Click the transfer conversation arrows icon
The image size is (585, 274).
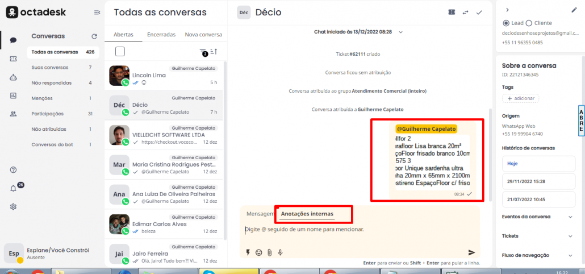(x=466, y=12)
